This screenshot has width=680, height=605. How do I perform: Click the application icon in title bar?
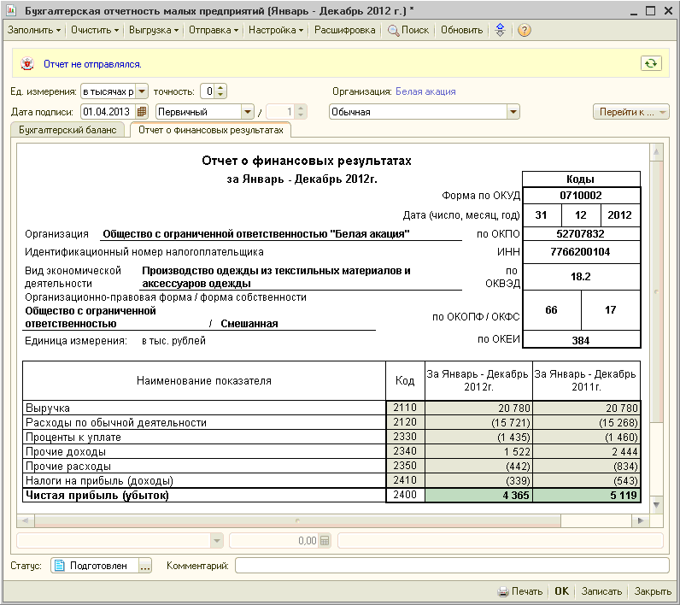coord(11,10)
